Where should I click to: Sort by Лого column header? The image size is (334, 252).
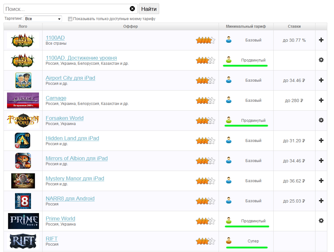click(x=23, y=26)
